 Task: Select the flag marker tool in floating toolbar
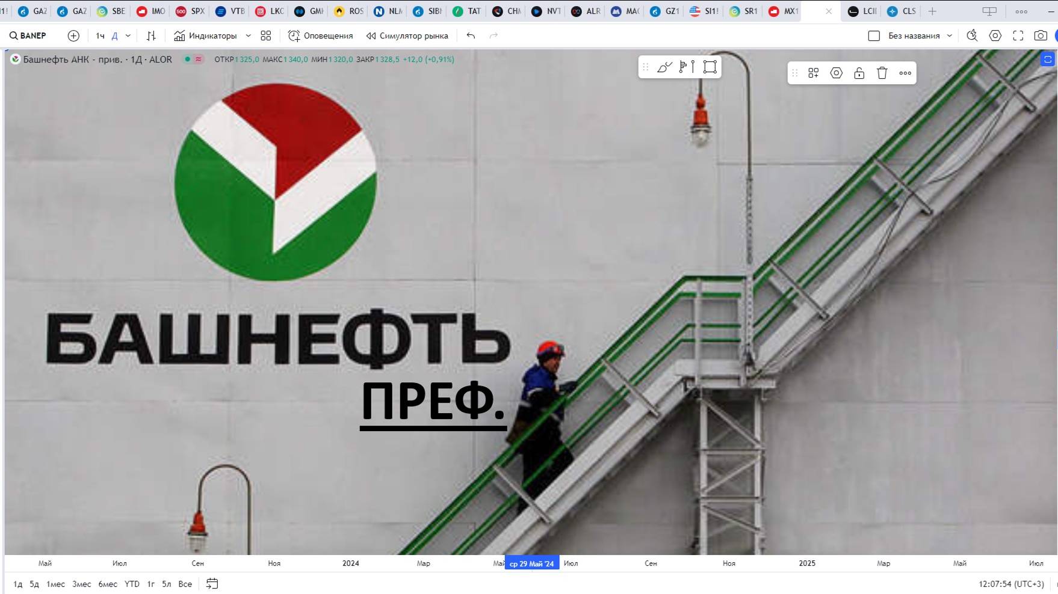[x=687, y=67]
